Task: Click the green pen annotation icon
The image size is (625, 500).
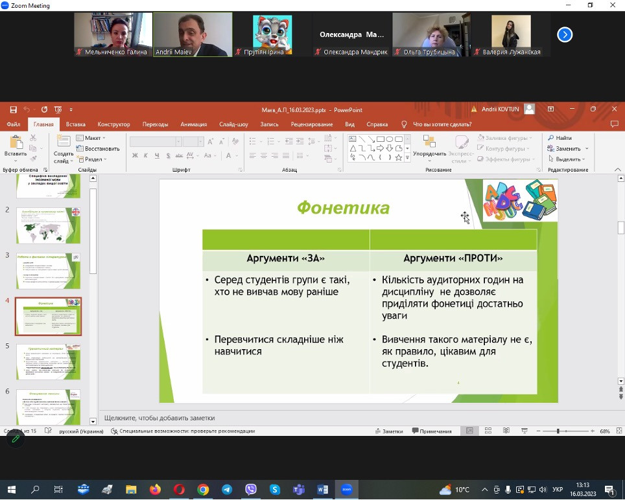Action: coord(16,438)
